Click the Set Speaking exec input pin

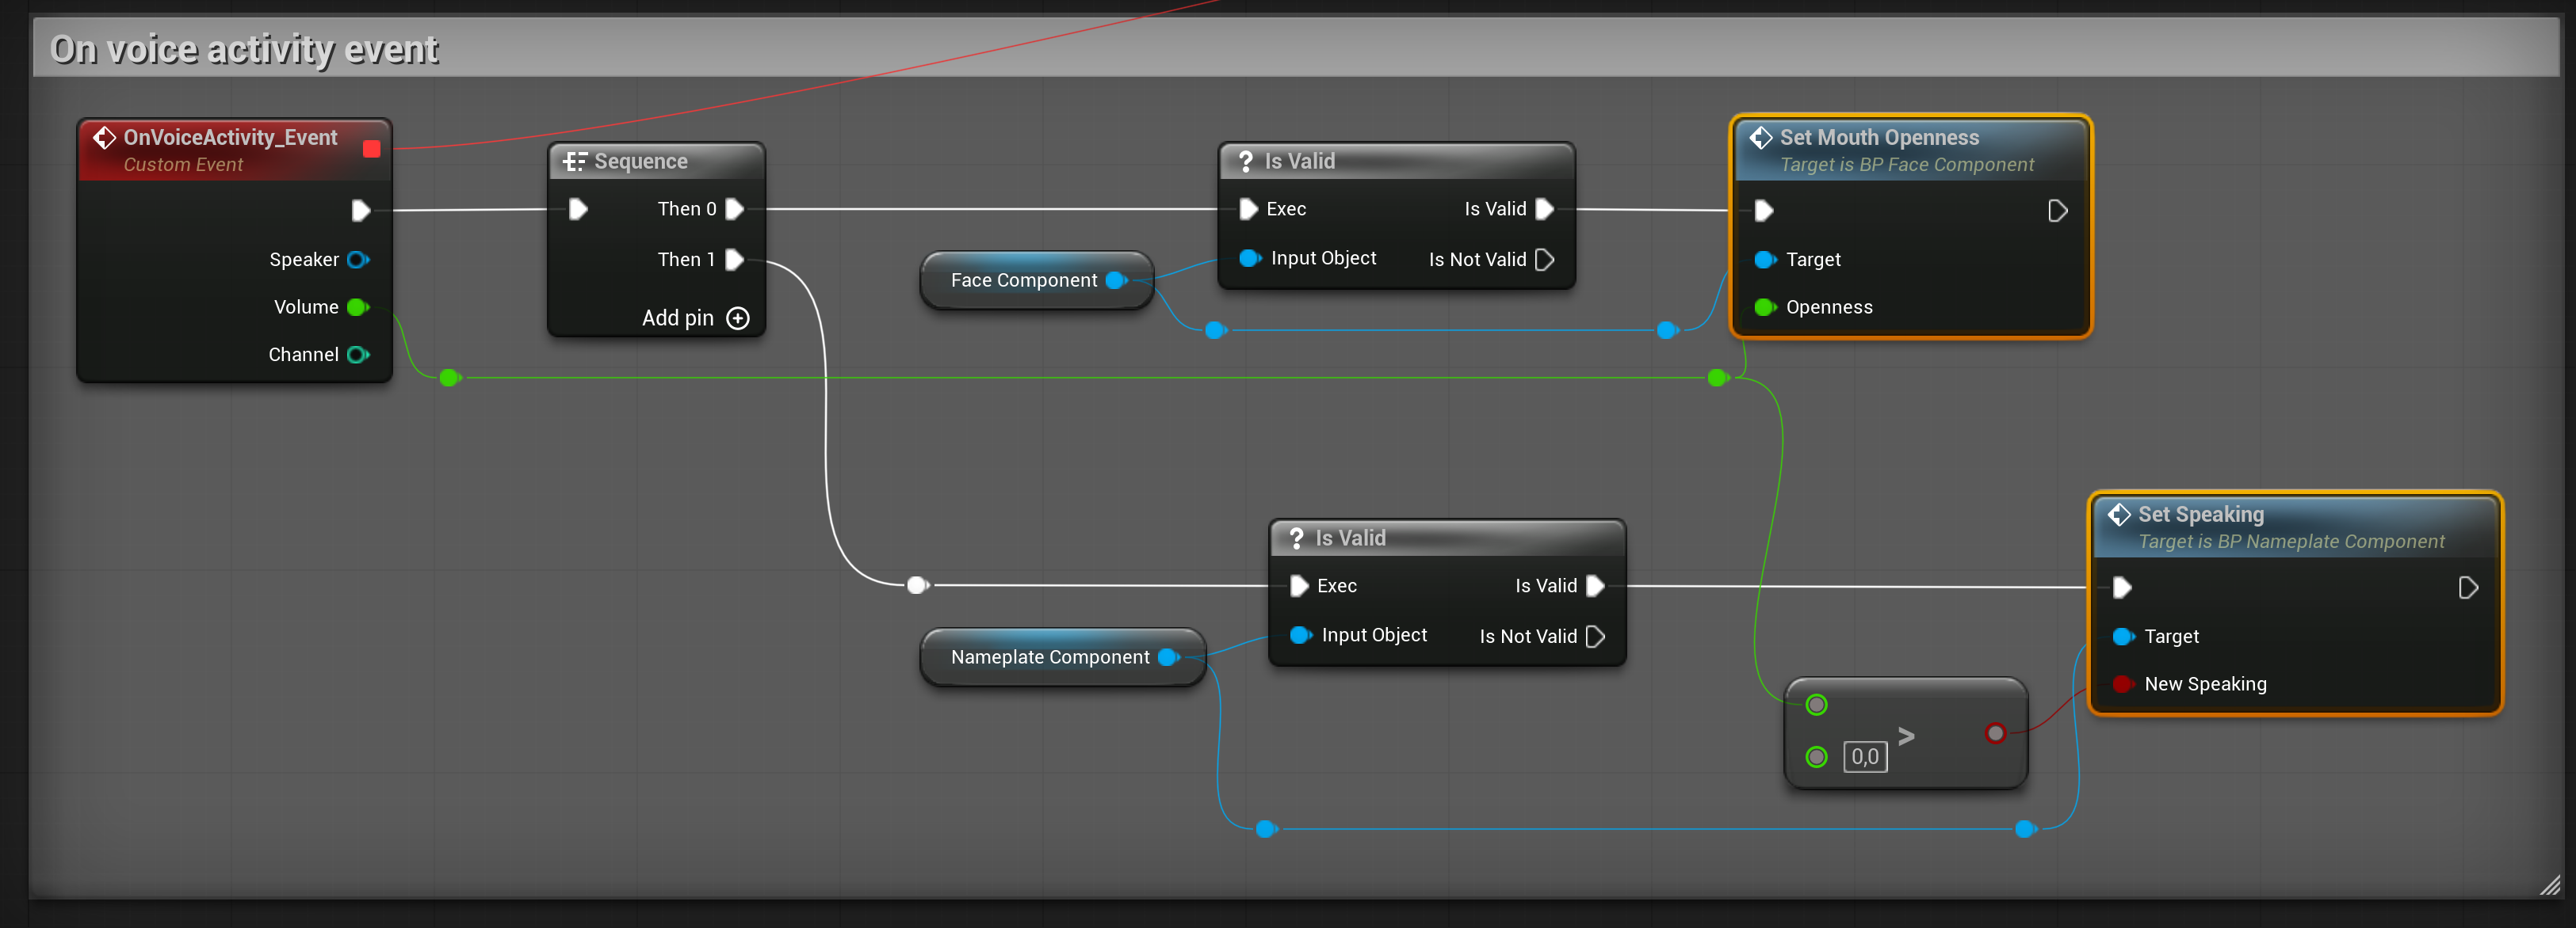coord(2122,588)
